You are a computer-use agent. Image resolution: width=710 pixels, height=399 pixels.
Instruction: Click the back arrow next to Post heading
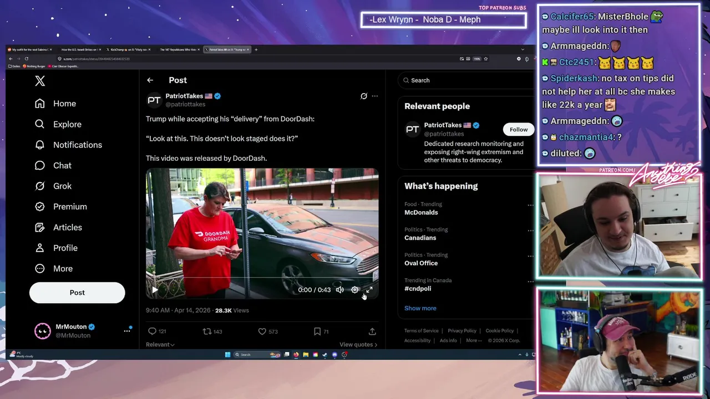(x=150, y=80)
